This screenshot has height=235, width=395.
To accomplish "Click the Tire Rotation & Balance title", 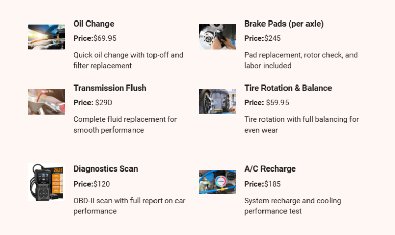I will coord(288,88).
